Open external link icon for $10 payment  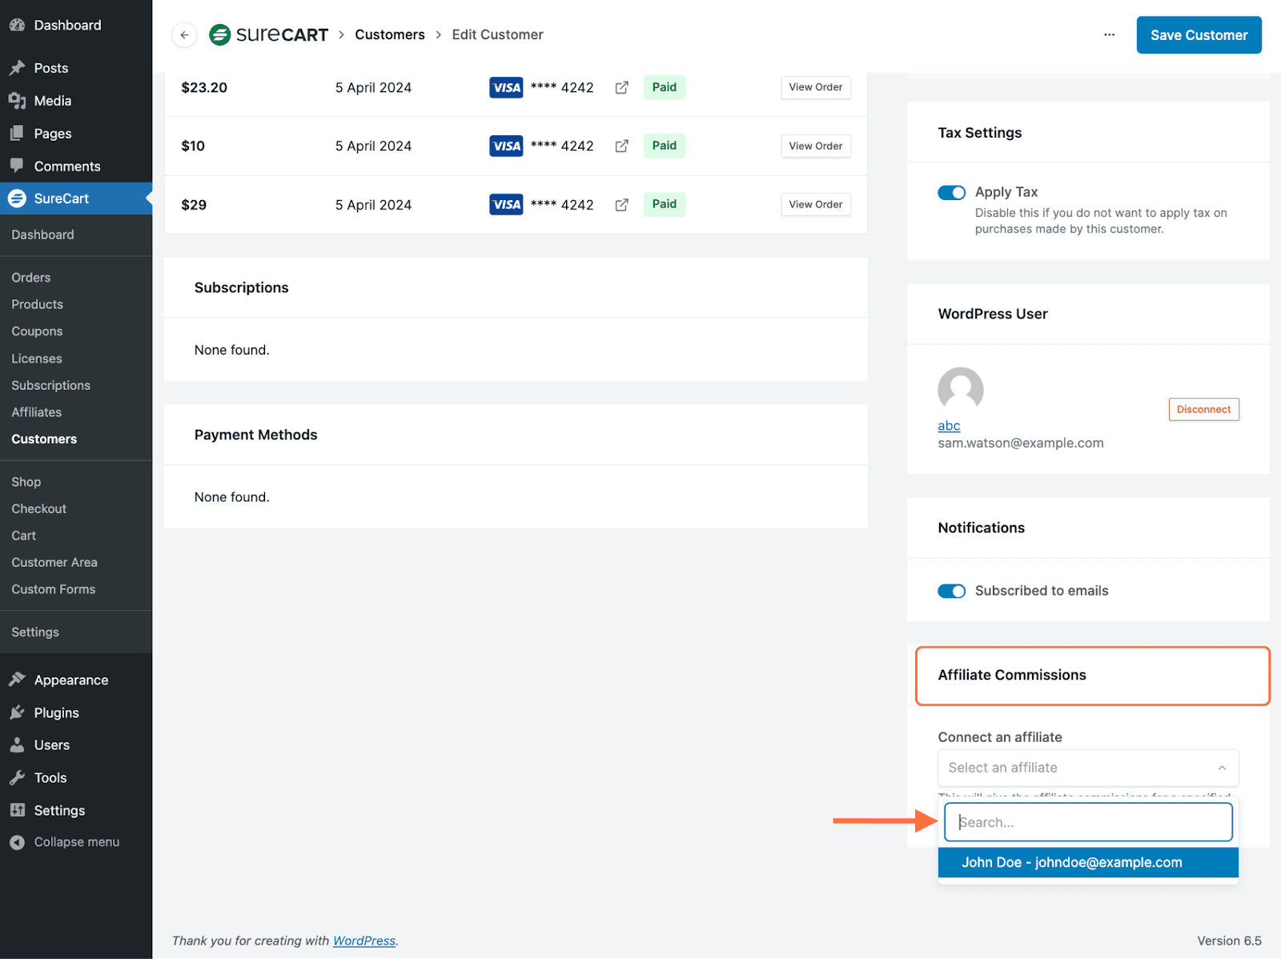[x=621, y=146]
